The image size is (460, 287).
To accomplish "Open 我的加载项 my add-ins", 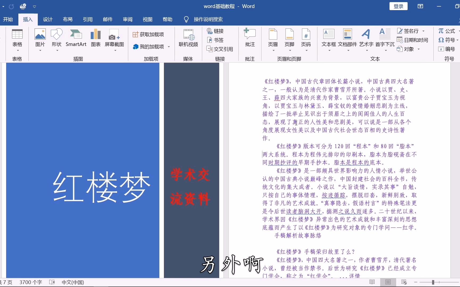I will click(x=148, y=47).
